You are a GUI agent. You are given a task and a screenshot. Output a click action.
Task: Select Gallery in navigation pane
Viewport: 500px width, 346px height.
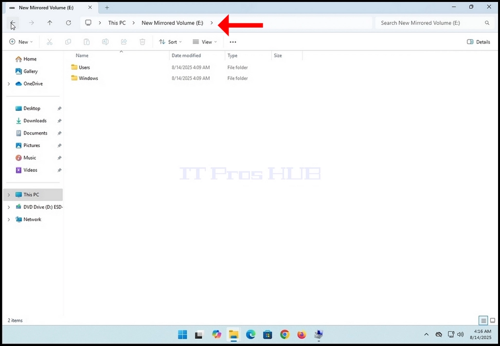27,71
